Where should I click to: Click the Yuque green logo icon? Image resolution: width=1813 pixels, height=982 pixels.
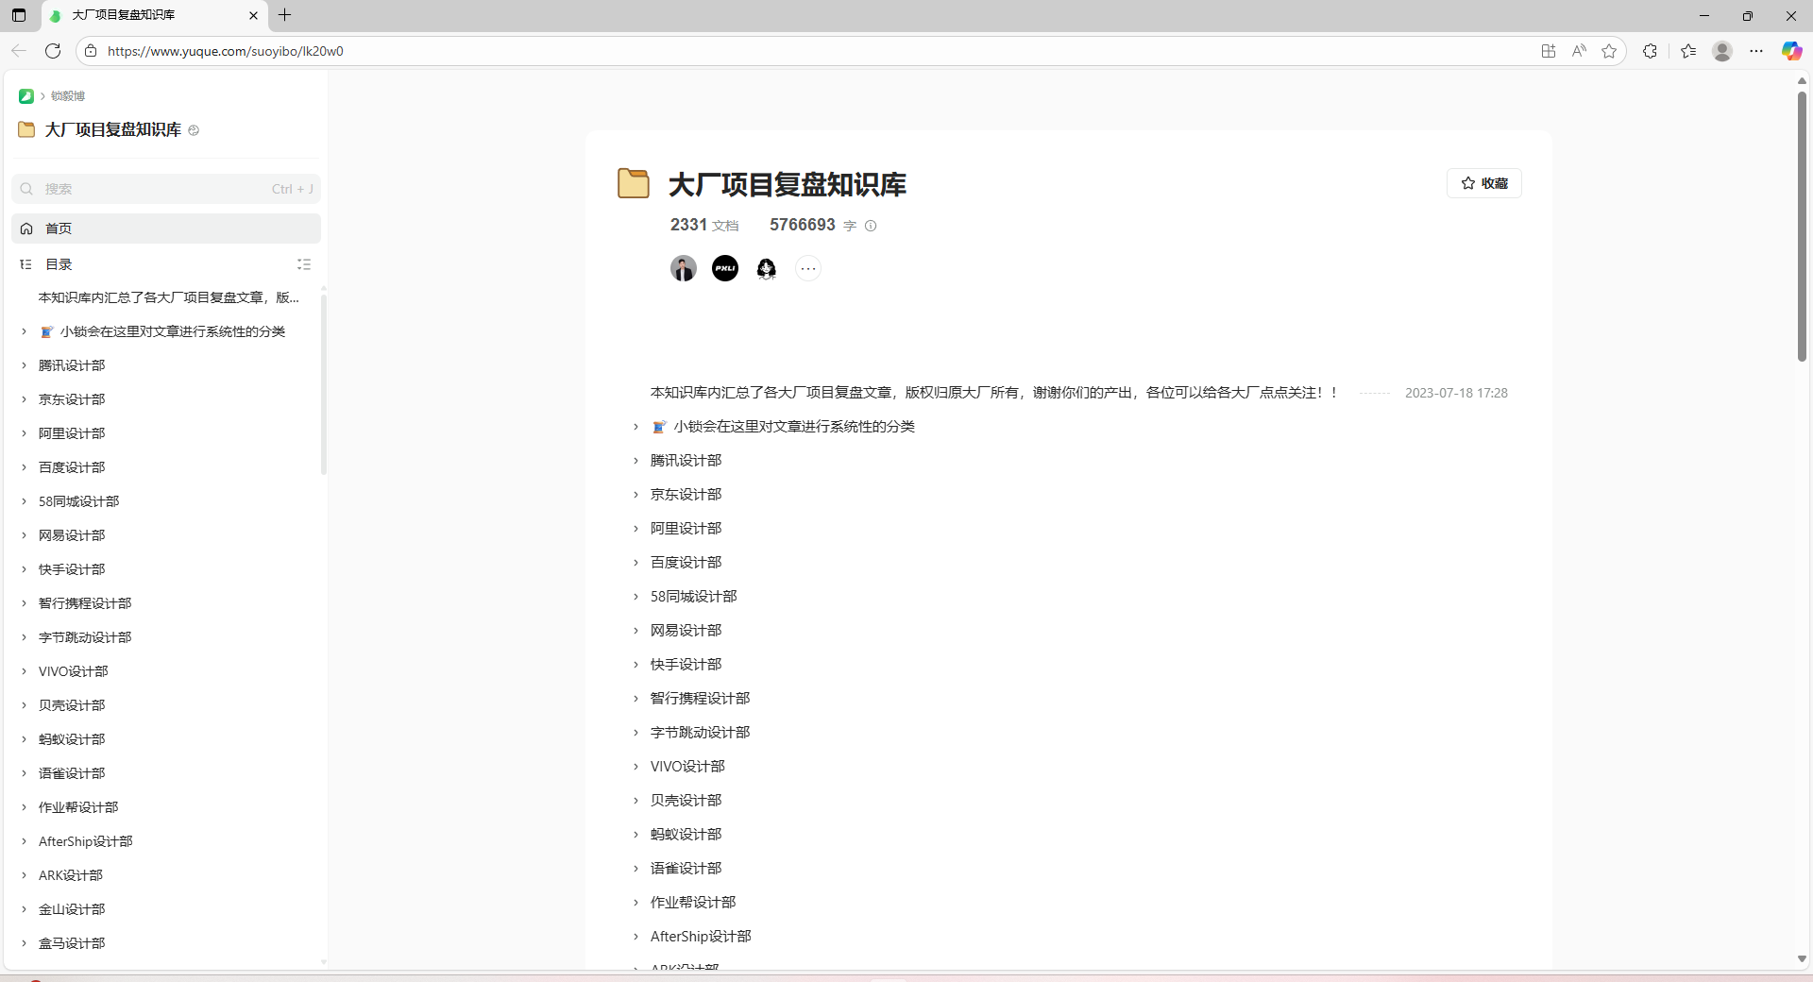pos(26,96)
